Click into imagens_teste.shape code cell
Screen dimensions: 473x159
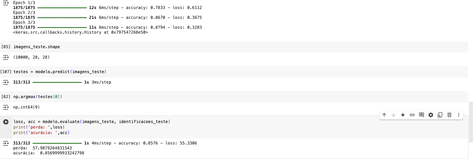pyautogui.click(x=175, y=47)
